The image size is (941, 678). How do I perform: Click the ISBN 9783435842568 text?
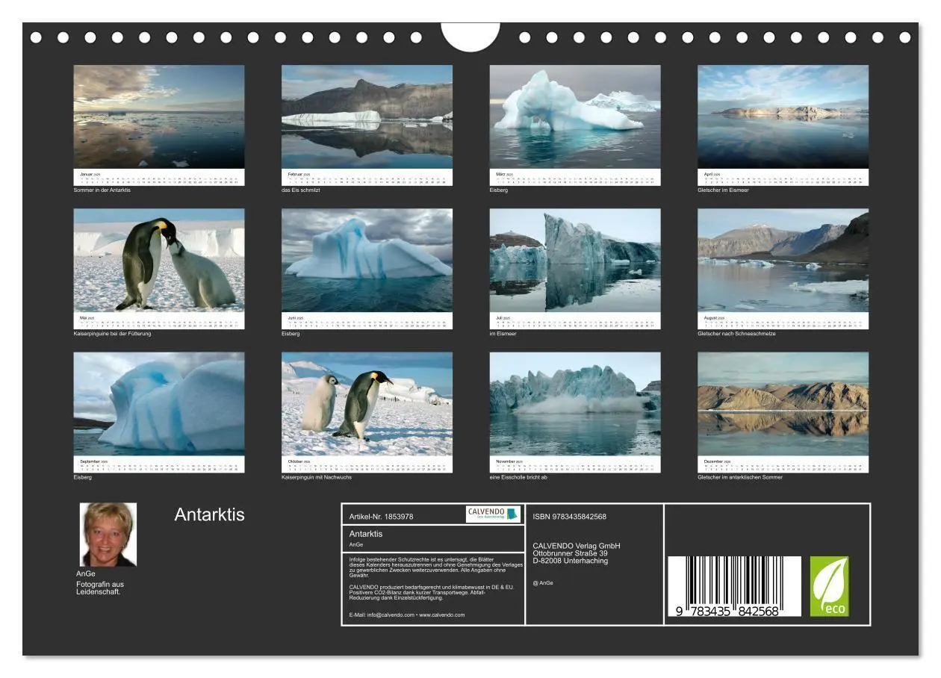coord(570,517)
